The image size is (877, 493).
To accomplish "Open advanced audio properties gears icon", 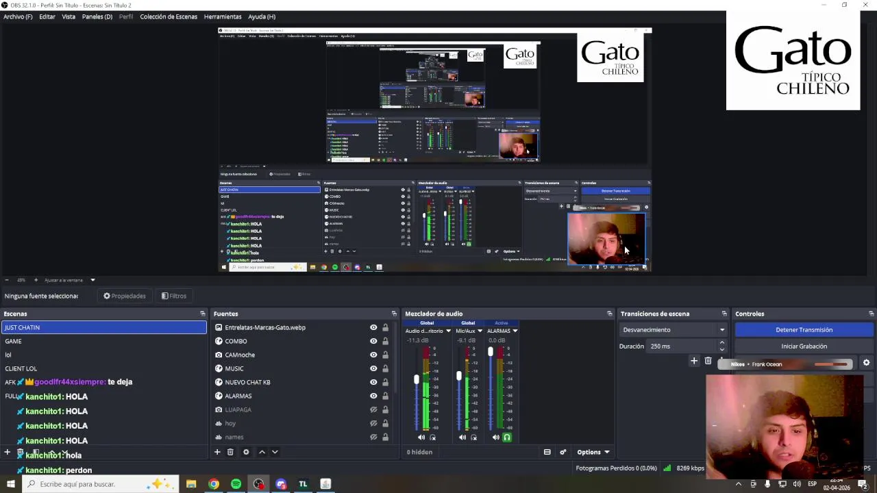I will pos(563,452).
